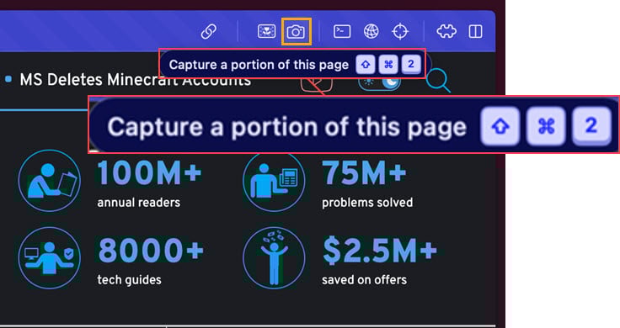Click the magnifying glass search icon

[x=438, y=81]
